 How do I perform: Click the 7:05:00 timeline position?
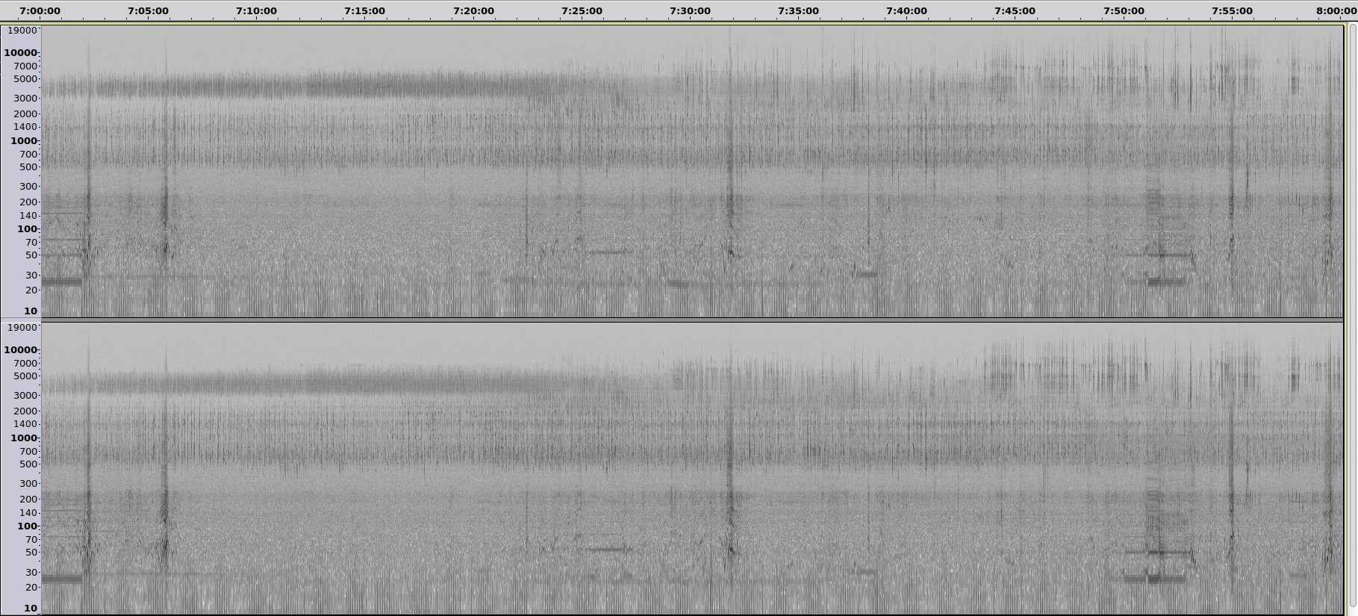[149, 11]
